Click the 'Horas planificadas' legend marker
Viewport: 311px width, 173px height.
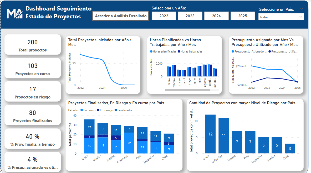[x=151, y=52]
